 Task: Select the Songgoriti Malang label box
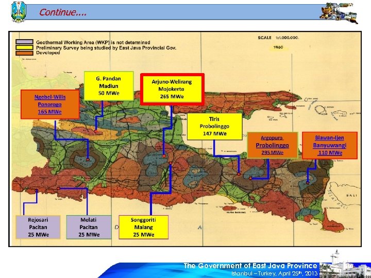[143, 227]
